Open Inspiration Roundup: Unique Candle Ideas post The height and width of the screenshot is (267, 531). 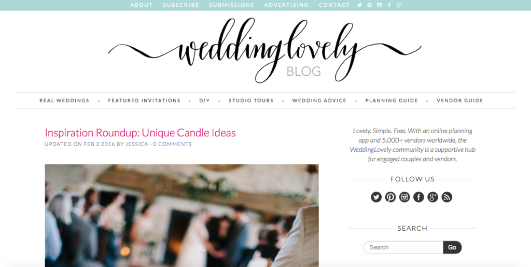click(140, 133)
